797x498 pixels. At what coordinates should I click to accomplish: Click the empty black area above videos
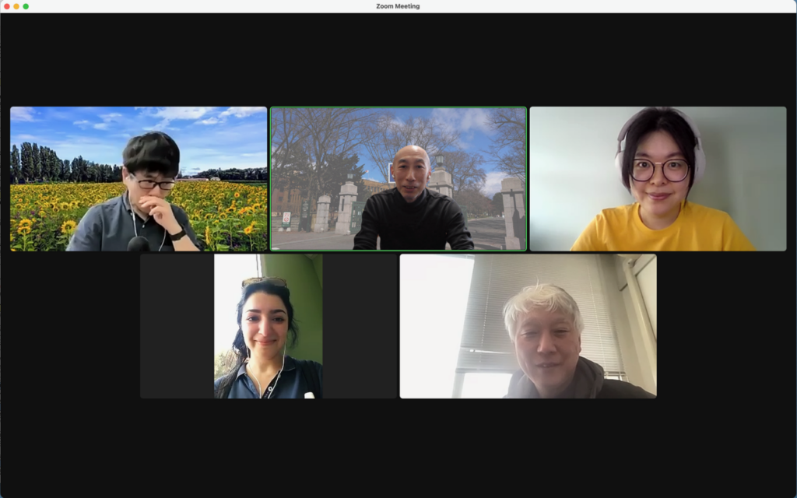coord(398,58)
